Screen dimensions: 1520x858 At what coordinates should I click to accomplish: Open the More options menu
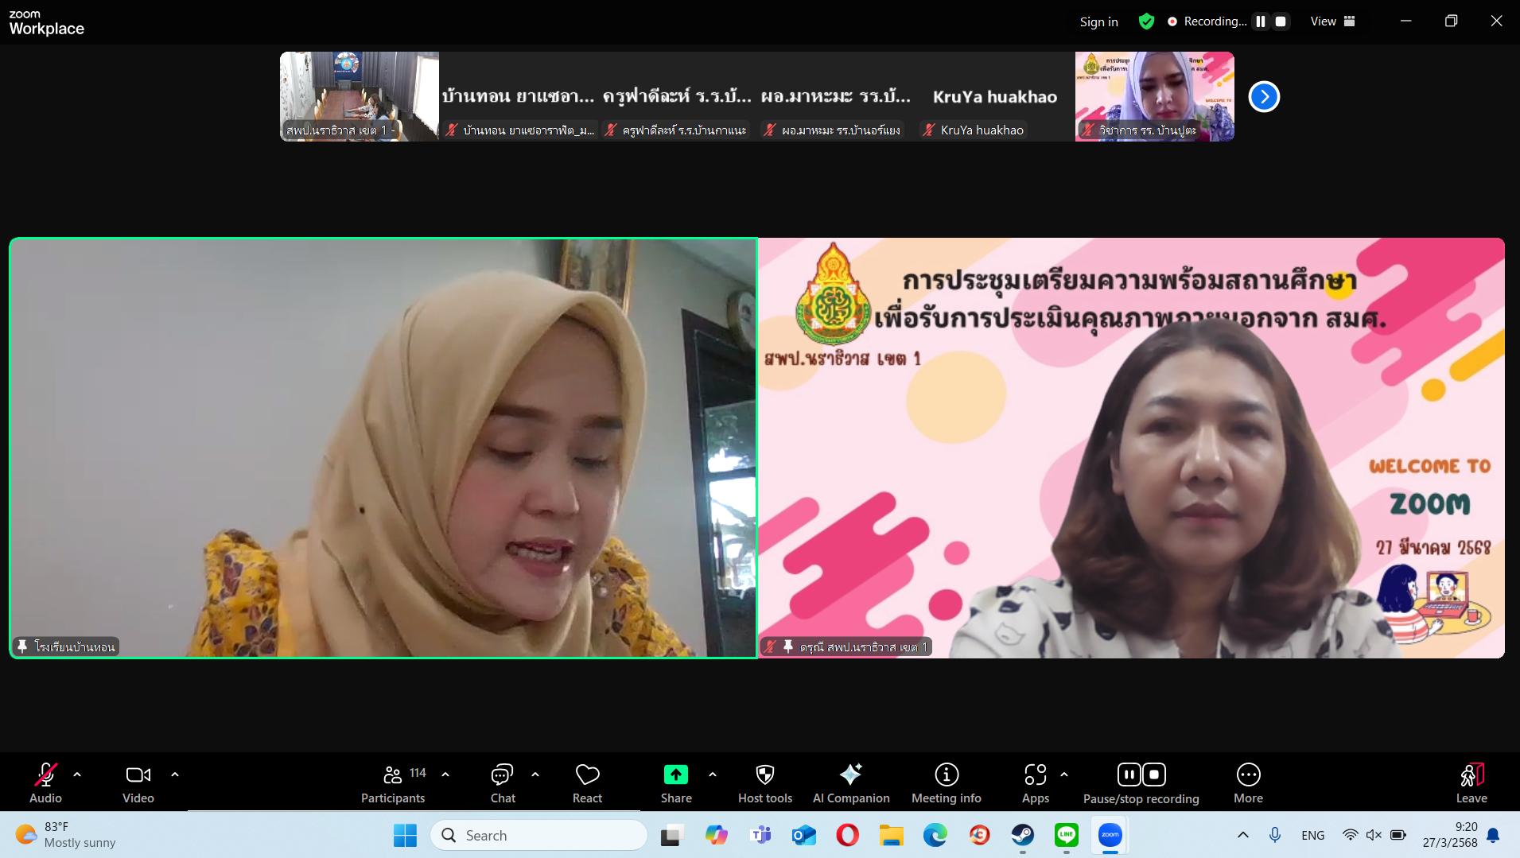click(1248, 783)
